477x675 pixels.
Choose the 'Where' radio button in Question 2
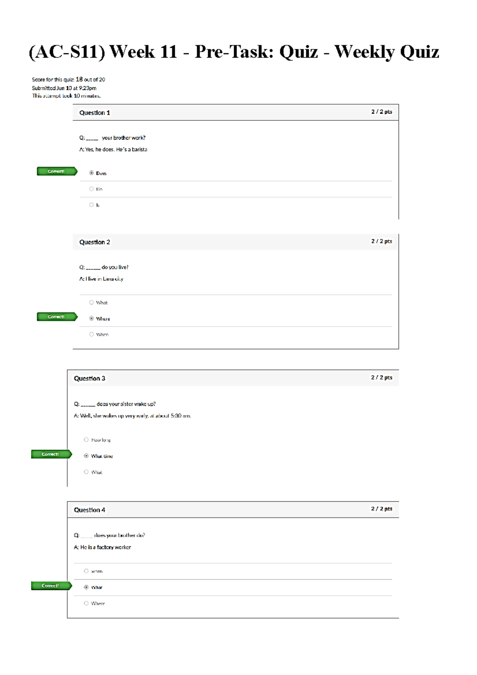tap(91, 318)
